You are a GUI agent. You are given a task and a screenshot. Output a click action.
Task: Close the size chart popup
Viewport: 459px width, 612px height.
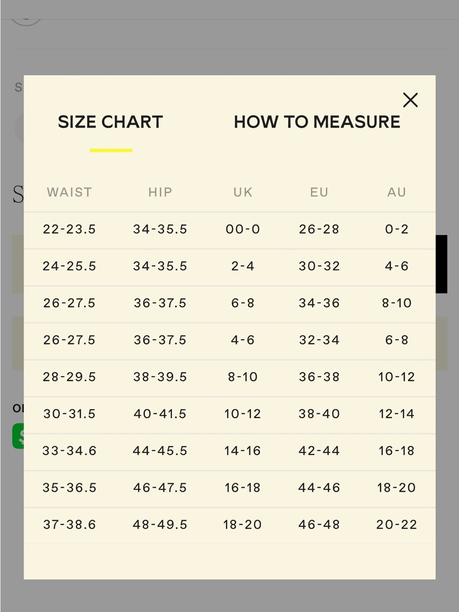pyautogui.click(x=410, y=100)
